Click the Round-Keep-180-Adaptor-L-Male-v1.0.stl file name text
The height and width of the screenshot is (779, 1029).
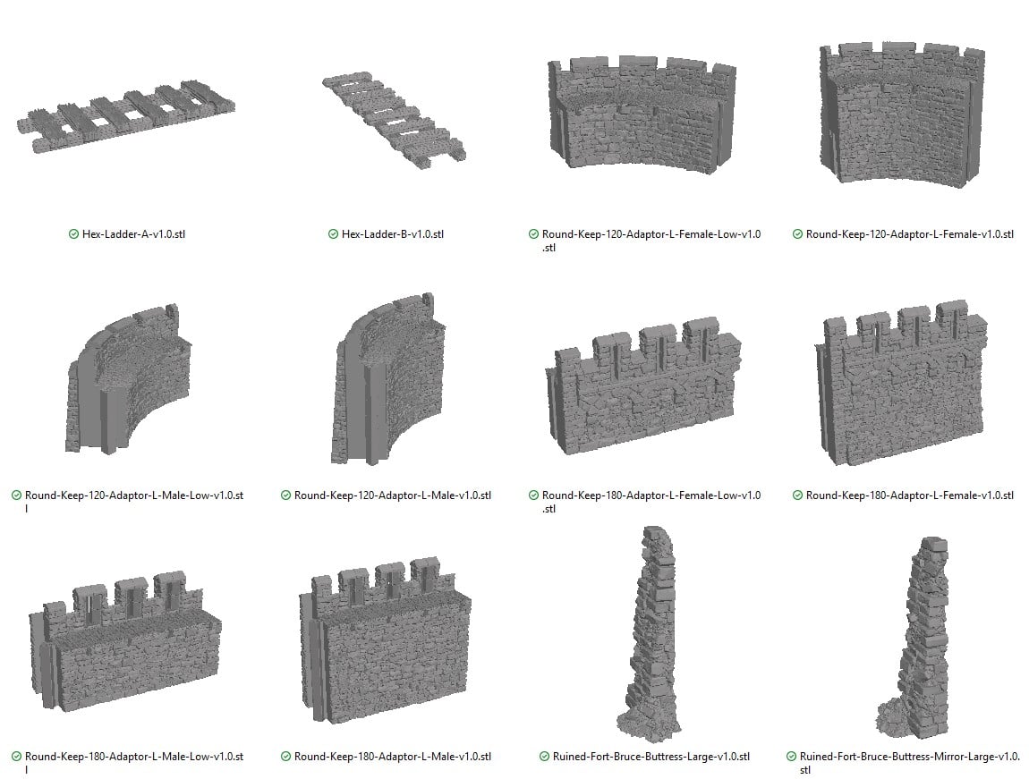[x=393, y=757]
